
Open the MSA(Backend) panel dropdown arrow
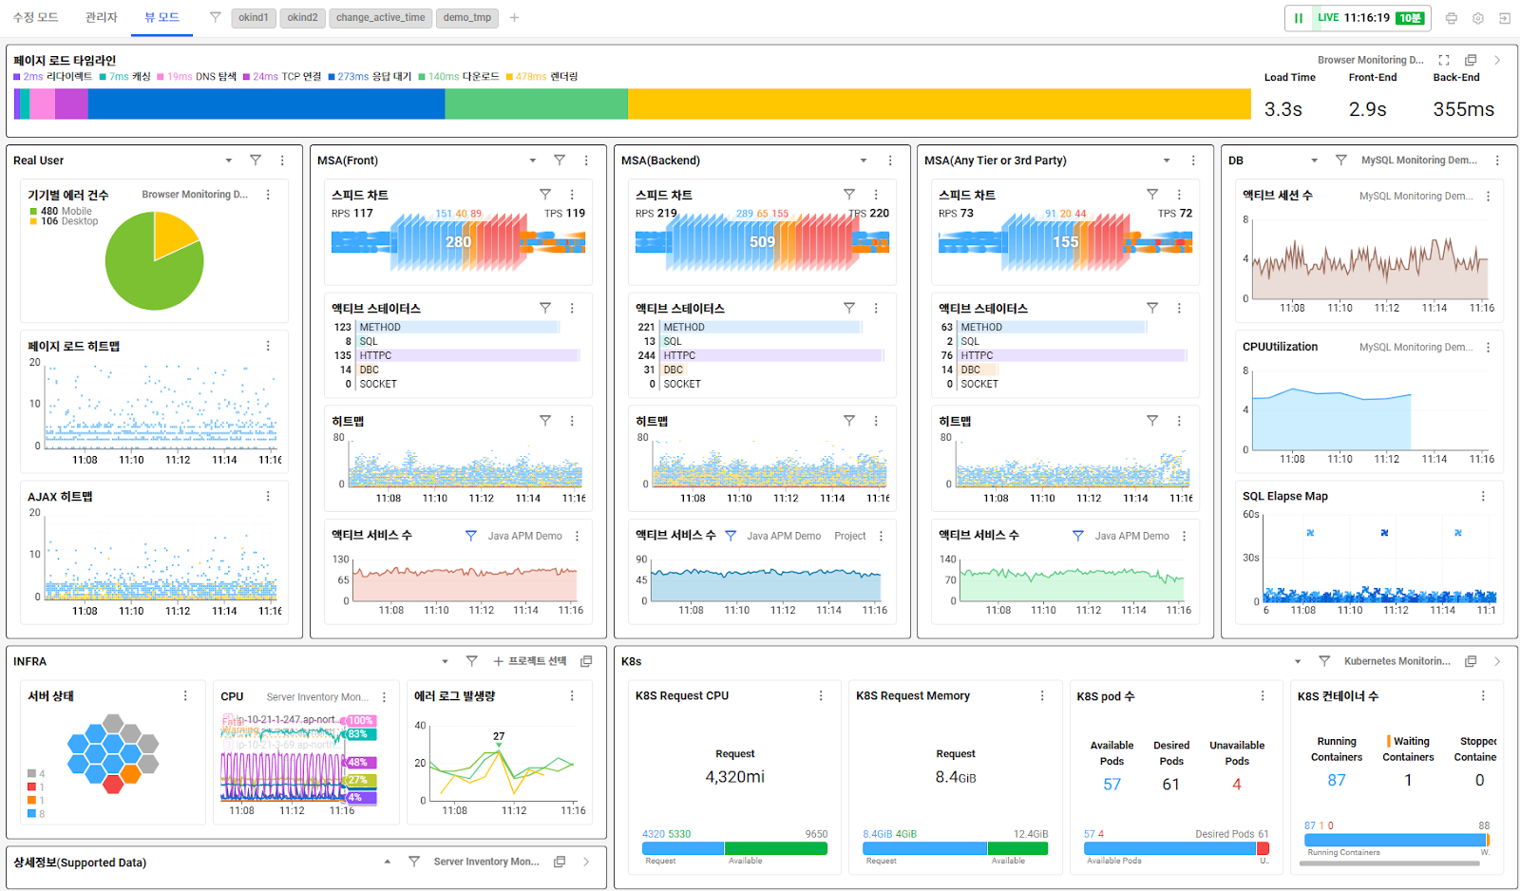pyautogui.click(x=864, y=161)
